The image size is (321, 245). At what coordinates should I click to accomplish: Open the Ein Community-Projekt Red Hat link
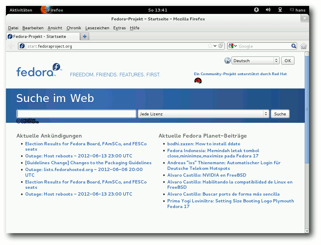coord(240,74)
